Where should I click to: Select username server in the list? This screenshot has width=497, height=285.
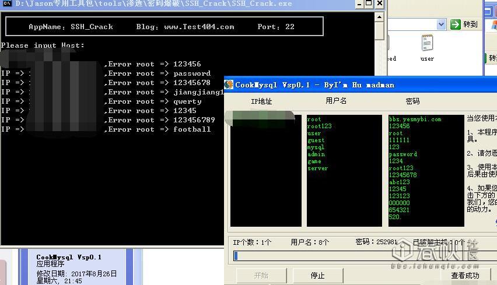point(317,168)
